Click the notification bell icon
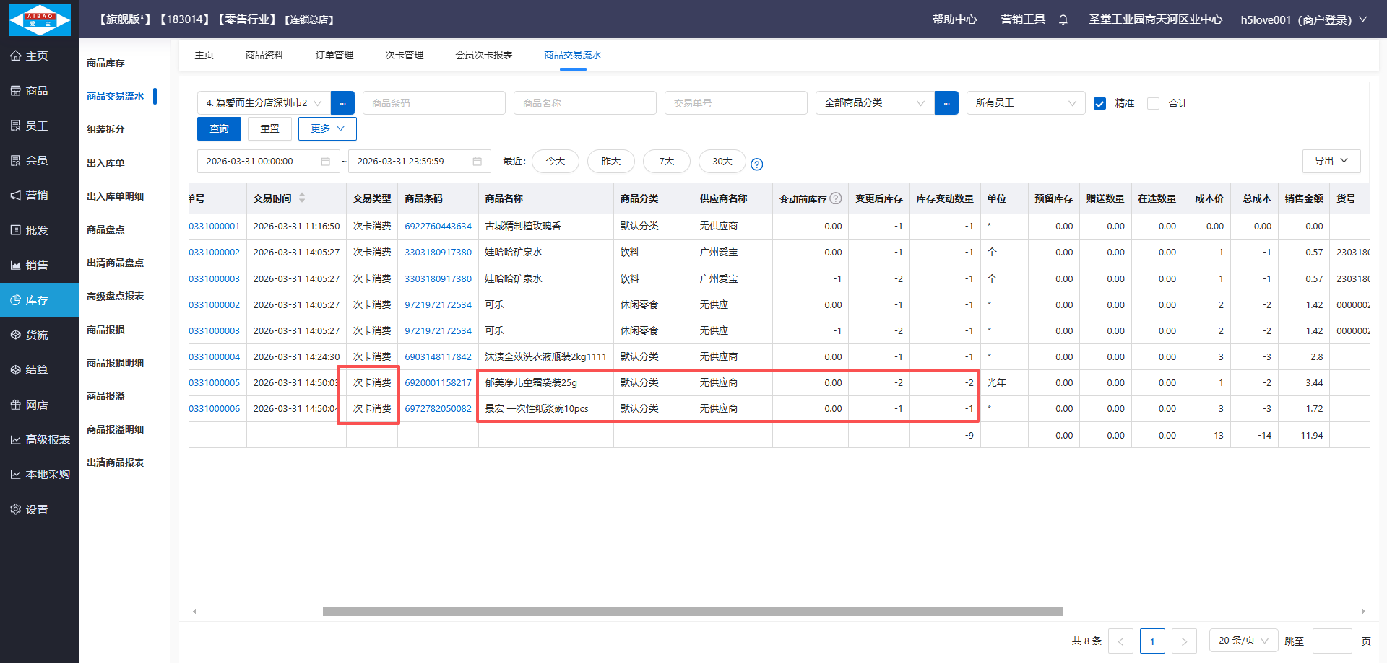Viewport: 1387px width, 663px height. pyautogui.click(x=1063, y=19)
